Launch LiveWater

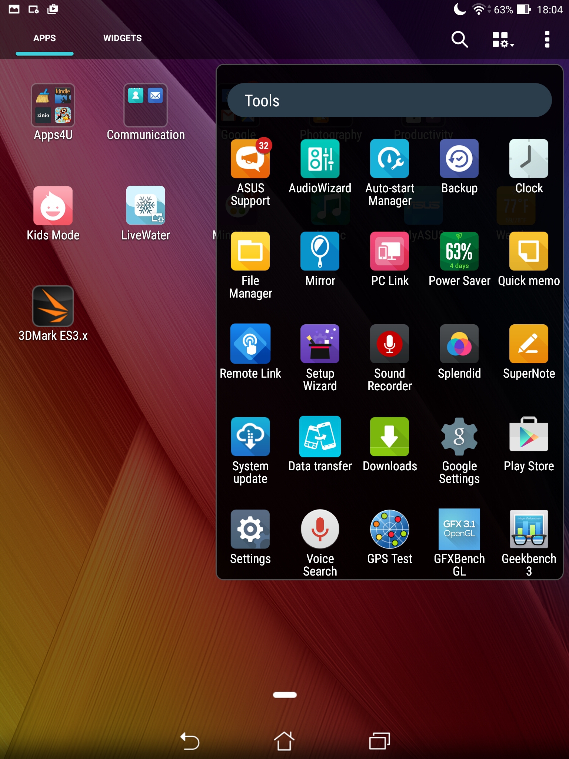146,206
